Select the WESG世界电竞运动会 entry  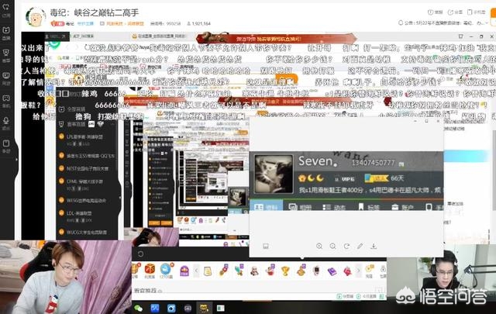[87, 200]
